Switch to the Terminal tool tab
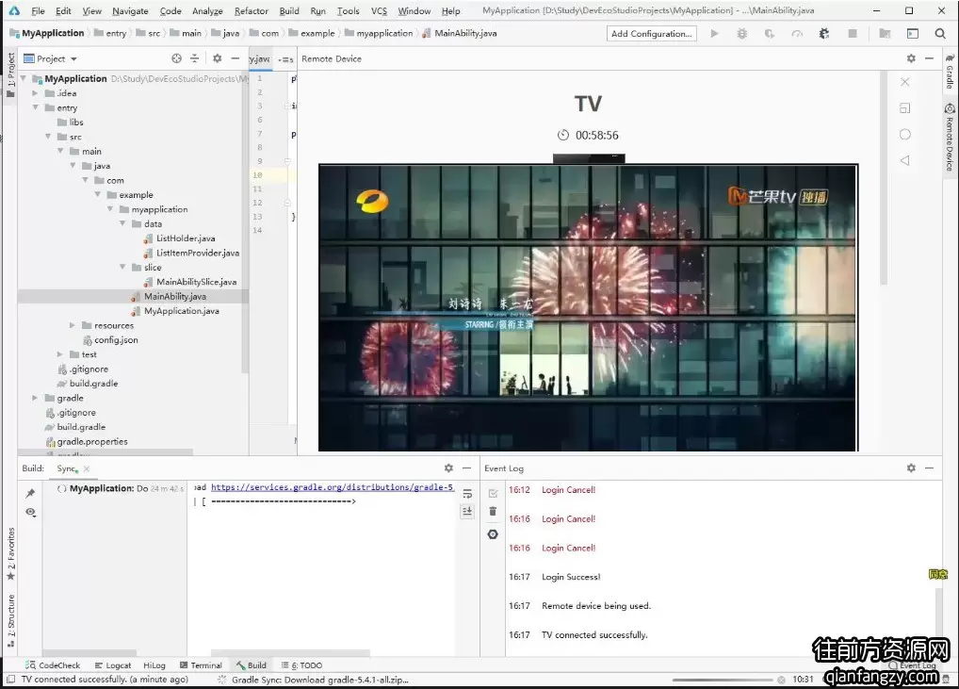Screen dimensions: 959x689 tap(201, 665)
